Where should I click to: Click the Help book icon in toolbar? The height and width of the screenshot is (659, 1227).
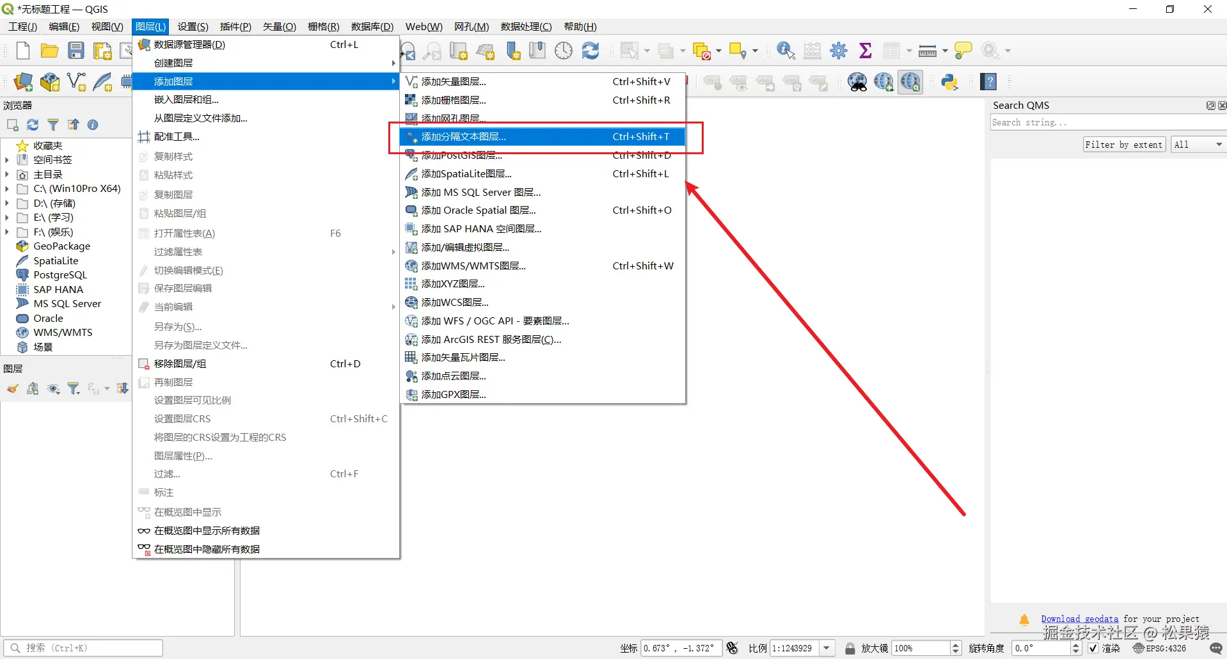989,82
